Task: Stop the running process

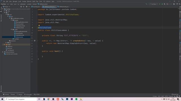Action: [x=171, y=4]
